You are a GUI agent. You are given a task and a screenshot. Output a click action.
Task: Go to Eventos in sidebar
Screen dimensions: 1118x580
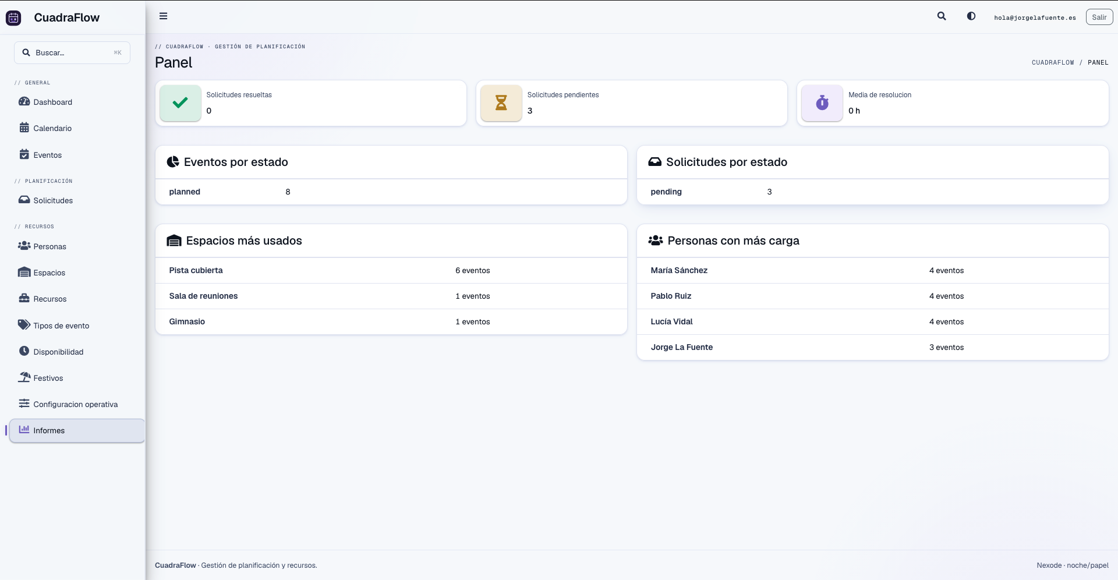coord(77,155)
